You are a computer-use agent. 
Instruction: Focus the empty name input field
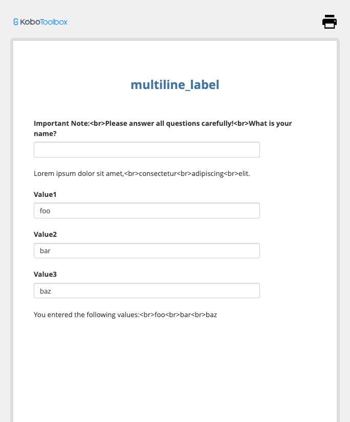[147, 150]
